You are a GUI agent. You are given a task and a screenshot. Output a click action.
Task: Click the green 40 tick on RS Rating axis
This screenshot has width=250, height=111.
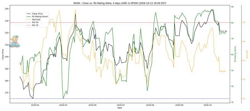tap(232, 86)
